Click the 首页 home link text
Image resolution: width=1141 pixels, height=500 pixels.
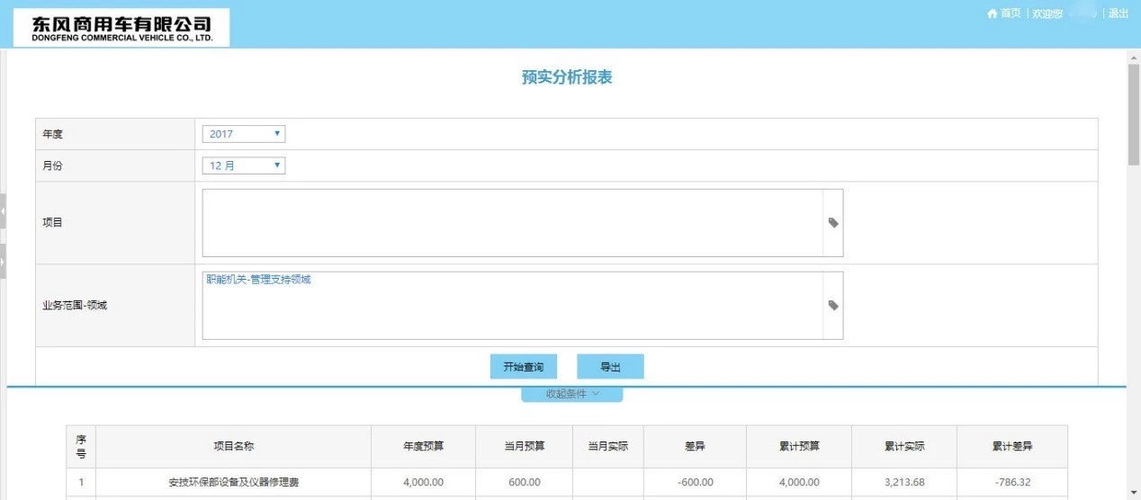[x=1011, y=13]
